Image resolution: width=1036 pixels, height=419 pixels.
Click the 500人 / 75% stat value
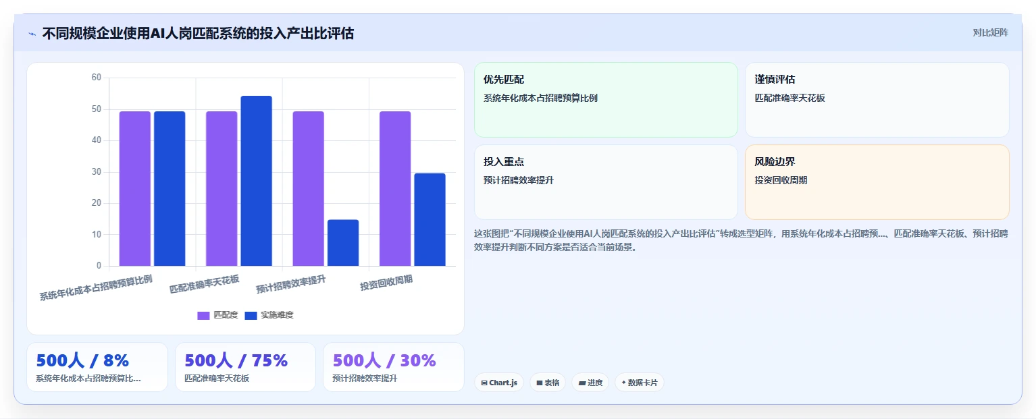point(236,360)
